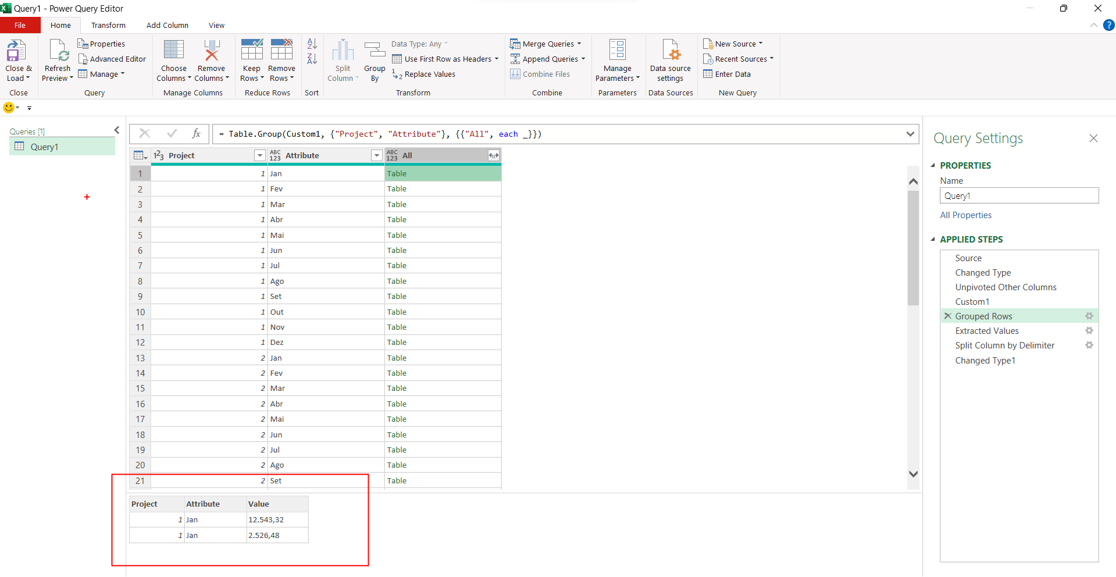
Task: Click the Refresh Preview icon
Action: click(x=58, y=51)
